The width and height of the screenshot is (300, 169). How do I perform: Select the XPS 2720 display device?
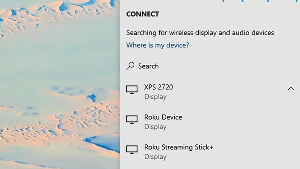pyautogui.click(x=210, y=92)
